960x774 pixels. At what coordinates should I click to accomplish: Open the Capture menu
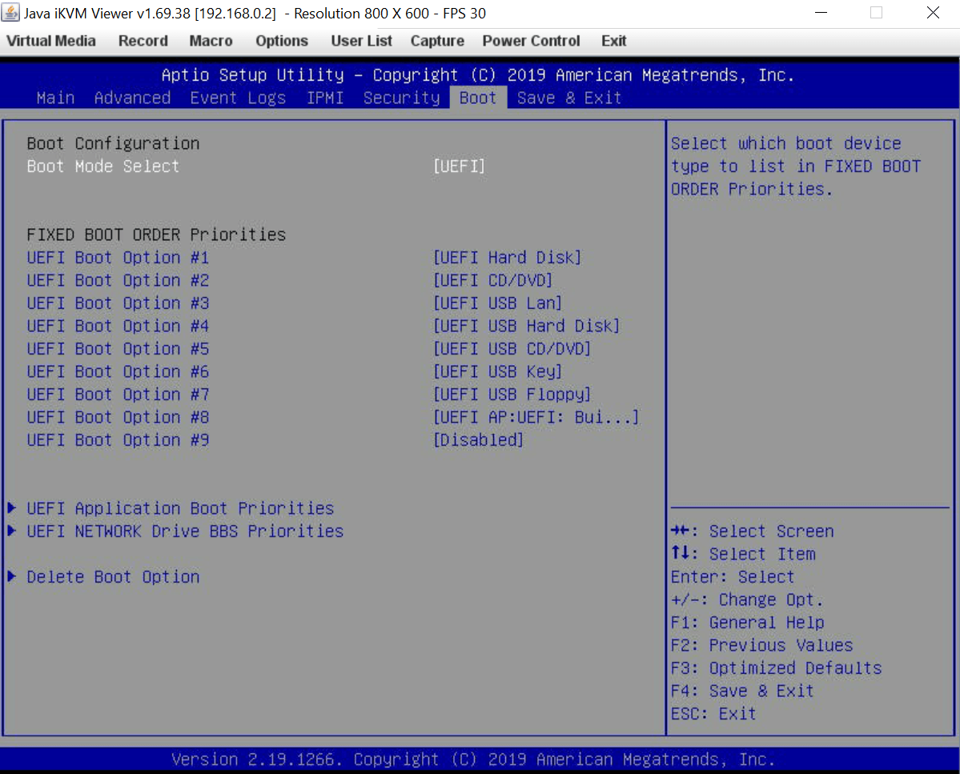(x=437, y=41)
